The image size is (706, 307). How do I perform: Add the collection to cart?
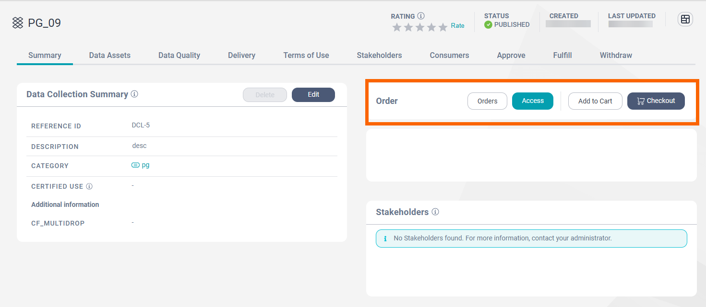pos(595,101)
